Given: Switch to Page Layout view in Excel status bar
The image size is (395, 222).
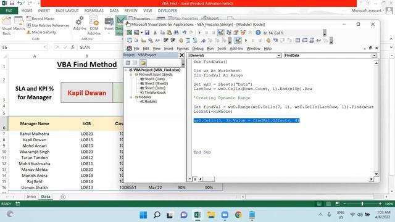Looking at the screenshot, I should [x=328, y=203].
